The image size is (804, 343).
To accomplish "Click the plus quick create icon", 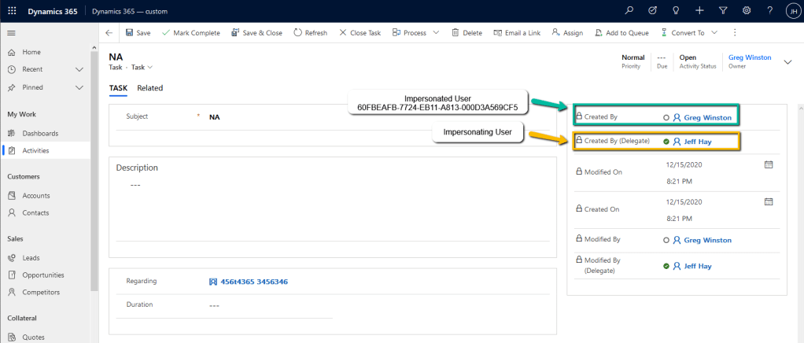I will [x=699, y=11].
